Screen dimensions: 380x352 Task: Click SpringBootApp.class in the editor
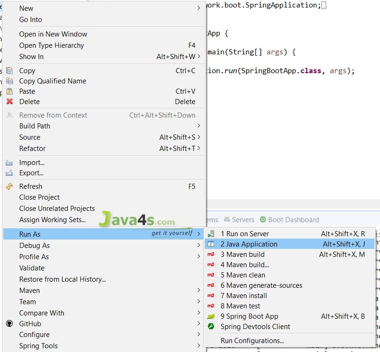[x=281, y=71]
